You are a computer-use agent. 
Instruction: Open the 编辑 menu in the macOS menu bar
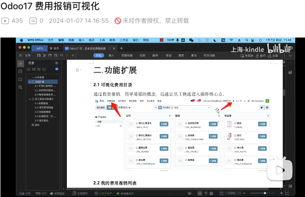point(61,40)
